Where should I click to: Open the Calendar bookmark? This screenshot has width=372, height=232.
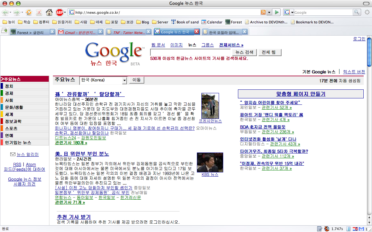pos(212,22)
